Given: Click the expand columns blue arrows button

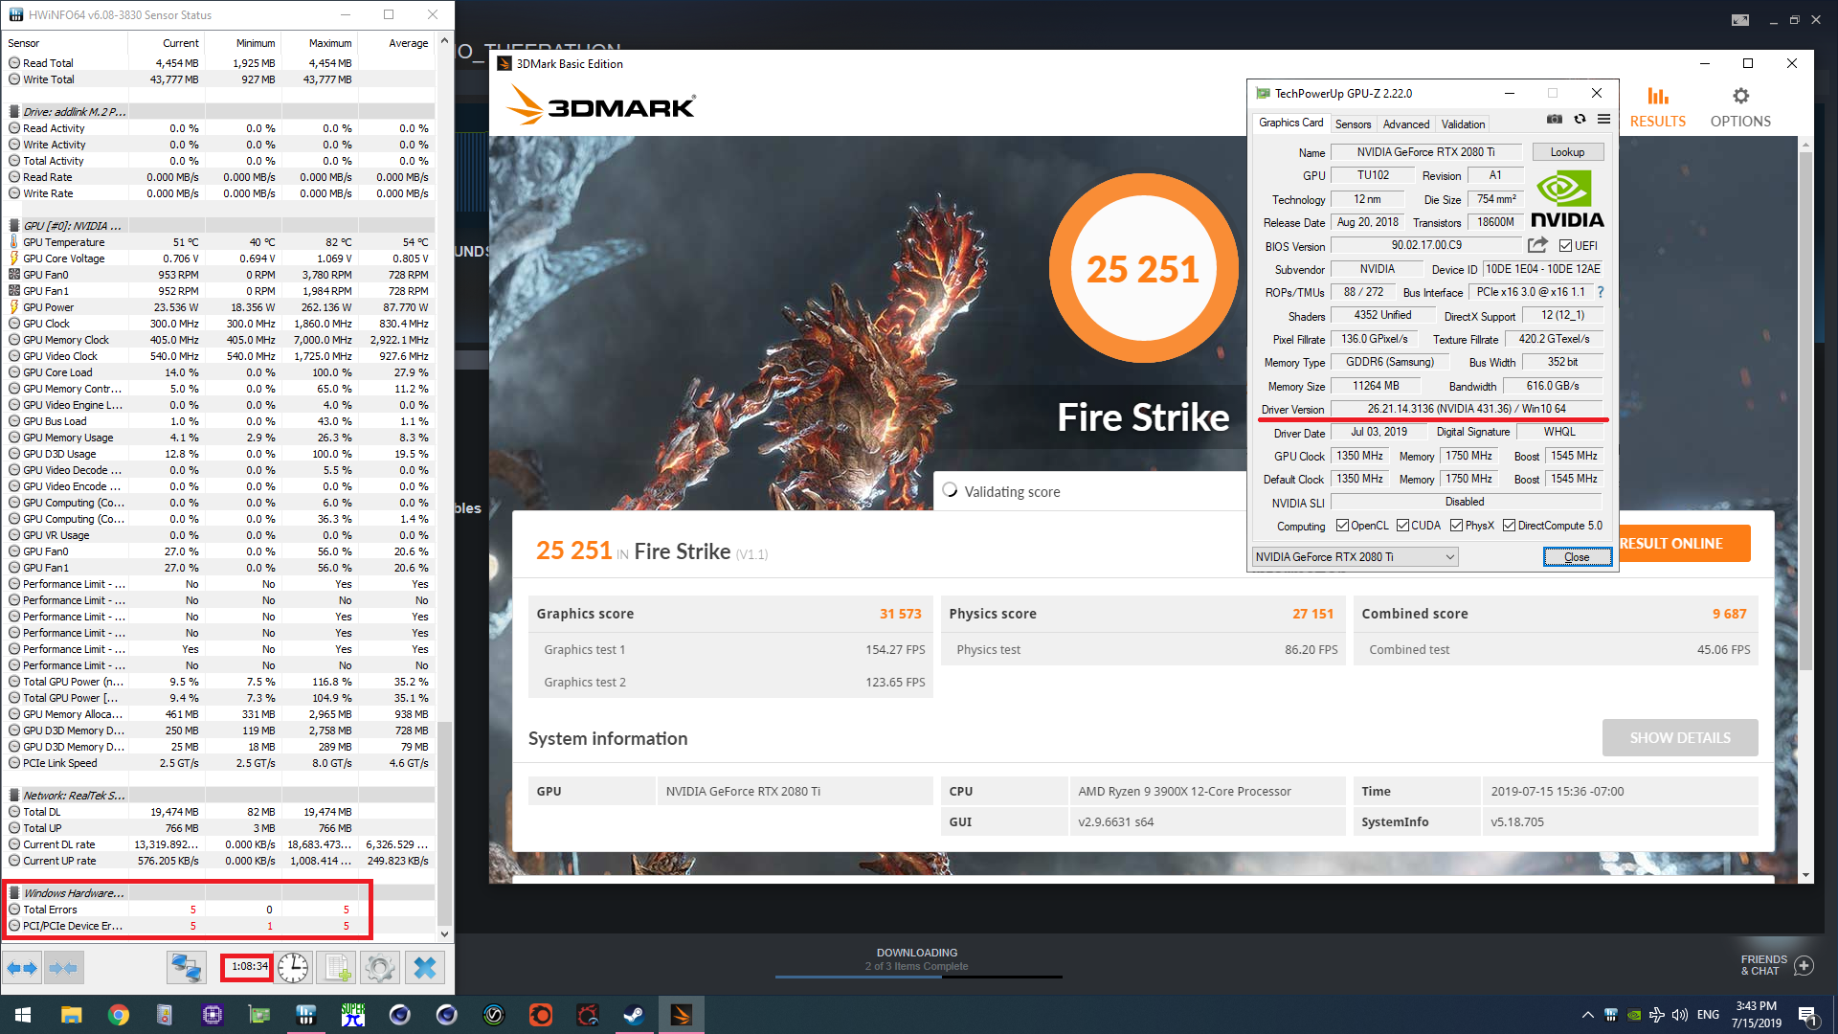Looking at the screenshot, I should click(22, 968).
